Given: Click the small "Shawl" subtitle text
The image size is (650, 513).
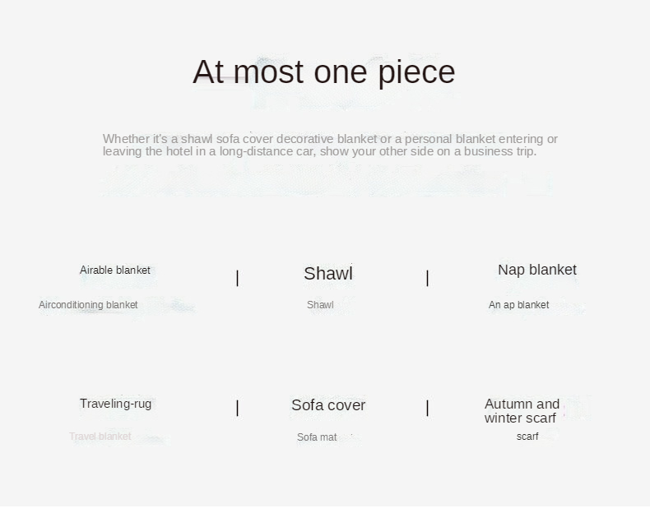Looking at the screenshot, I should [320, 305].
